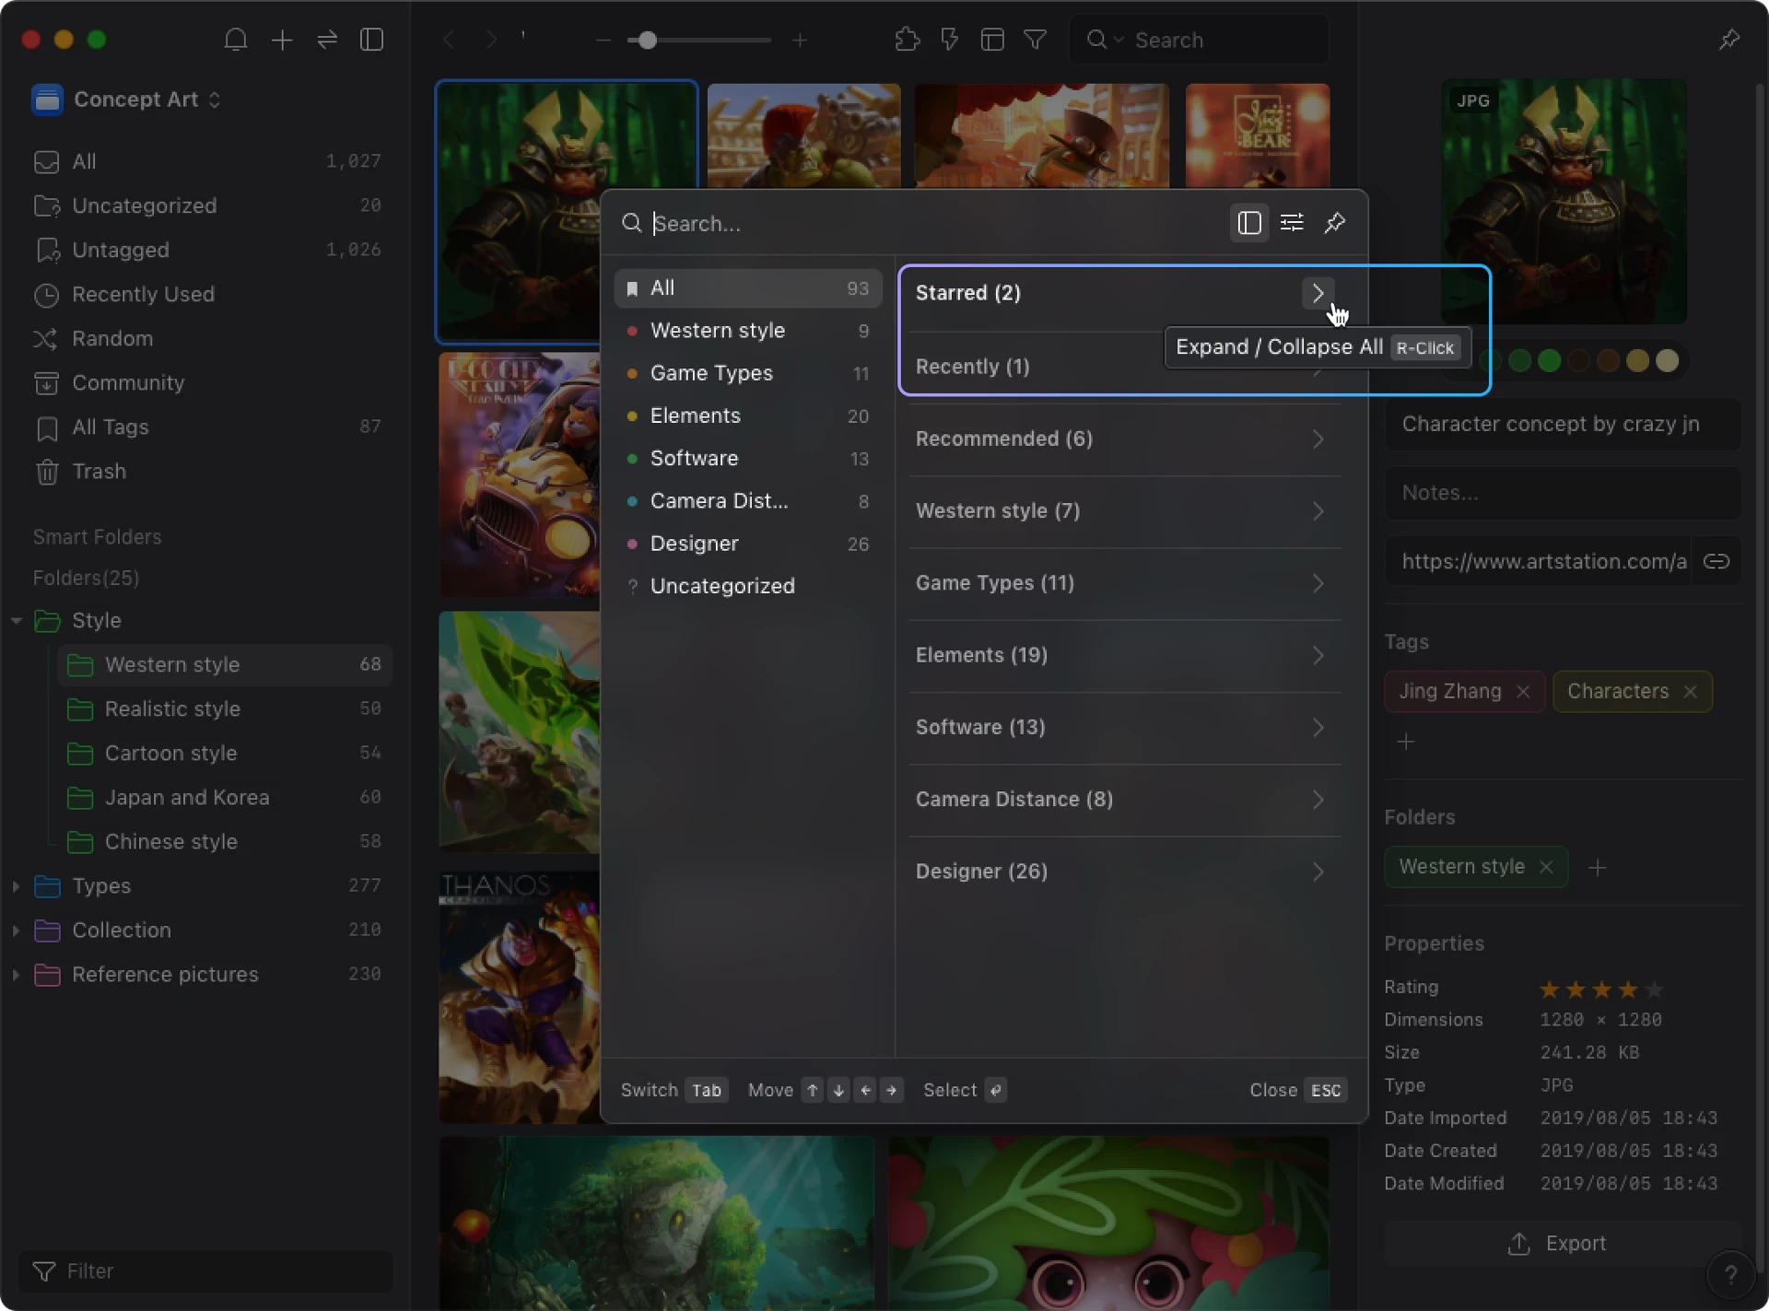Open tag popup settings sliders icon

tap(1292, 223)
